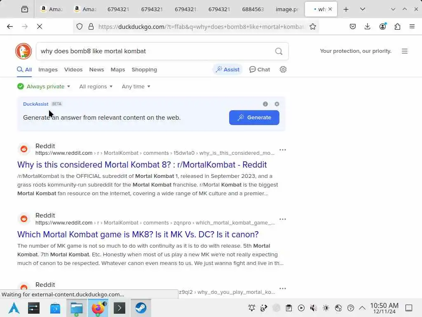
Task: Open the Arch application launcher
Action: coord(14,308)
